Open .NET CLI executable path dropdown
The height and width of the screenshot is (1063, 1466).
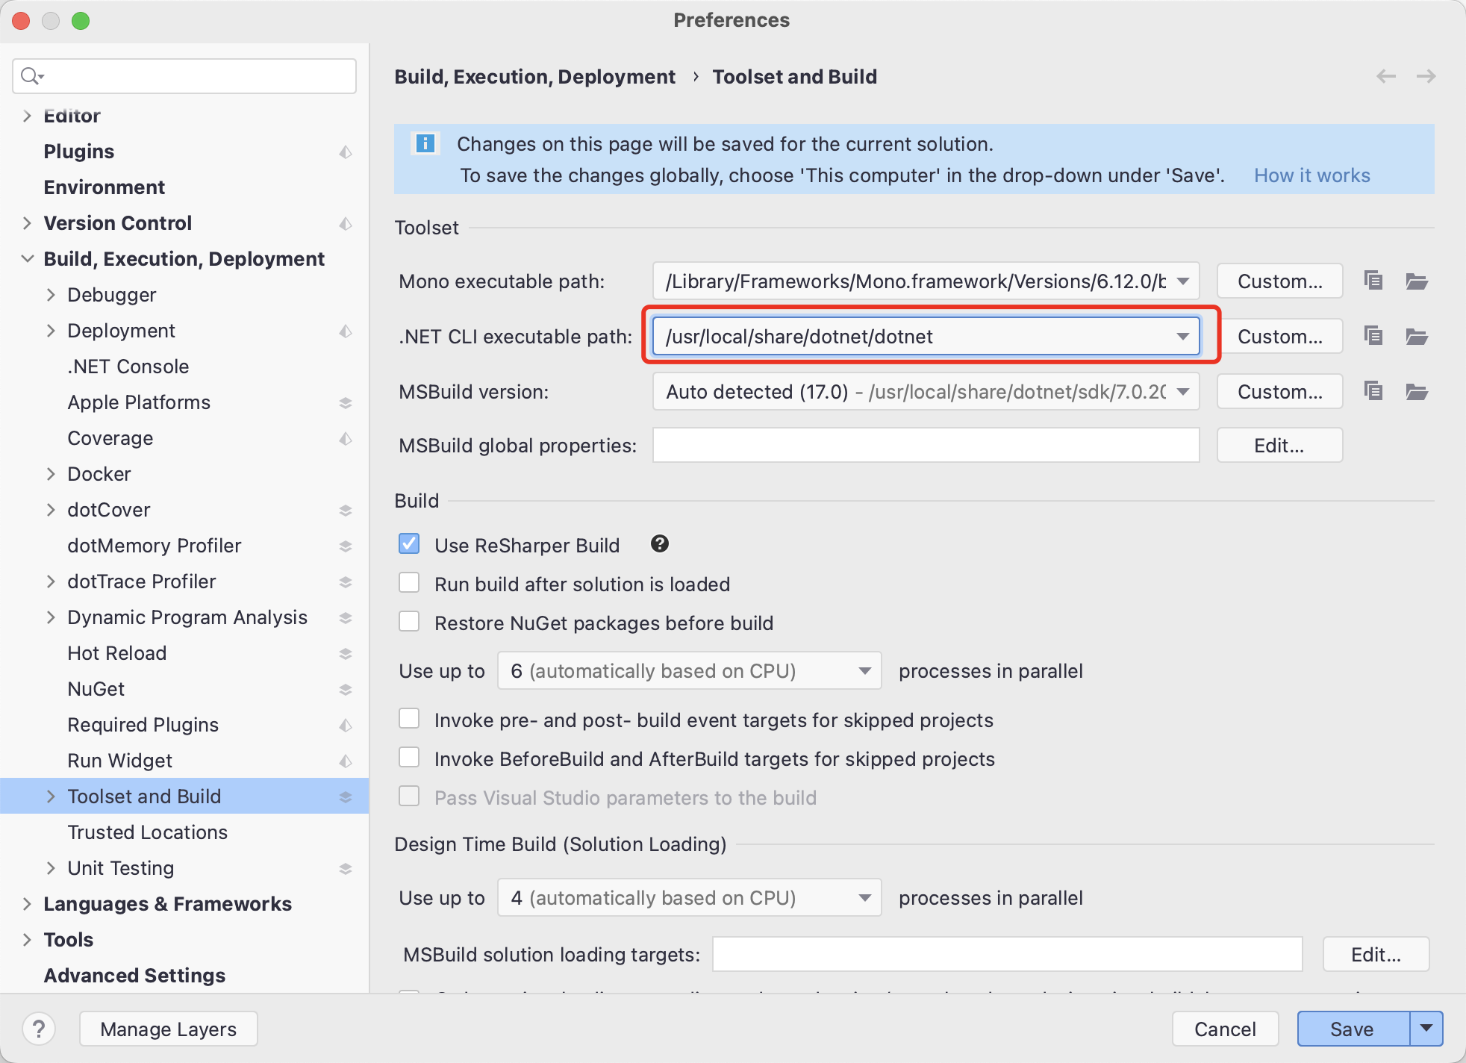click(x=1183, y=337)
